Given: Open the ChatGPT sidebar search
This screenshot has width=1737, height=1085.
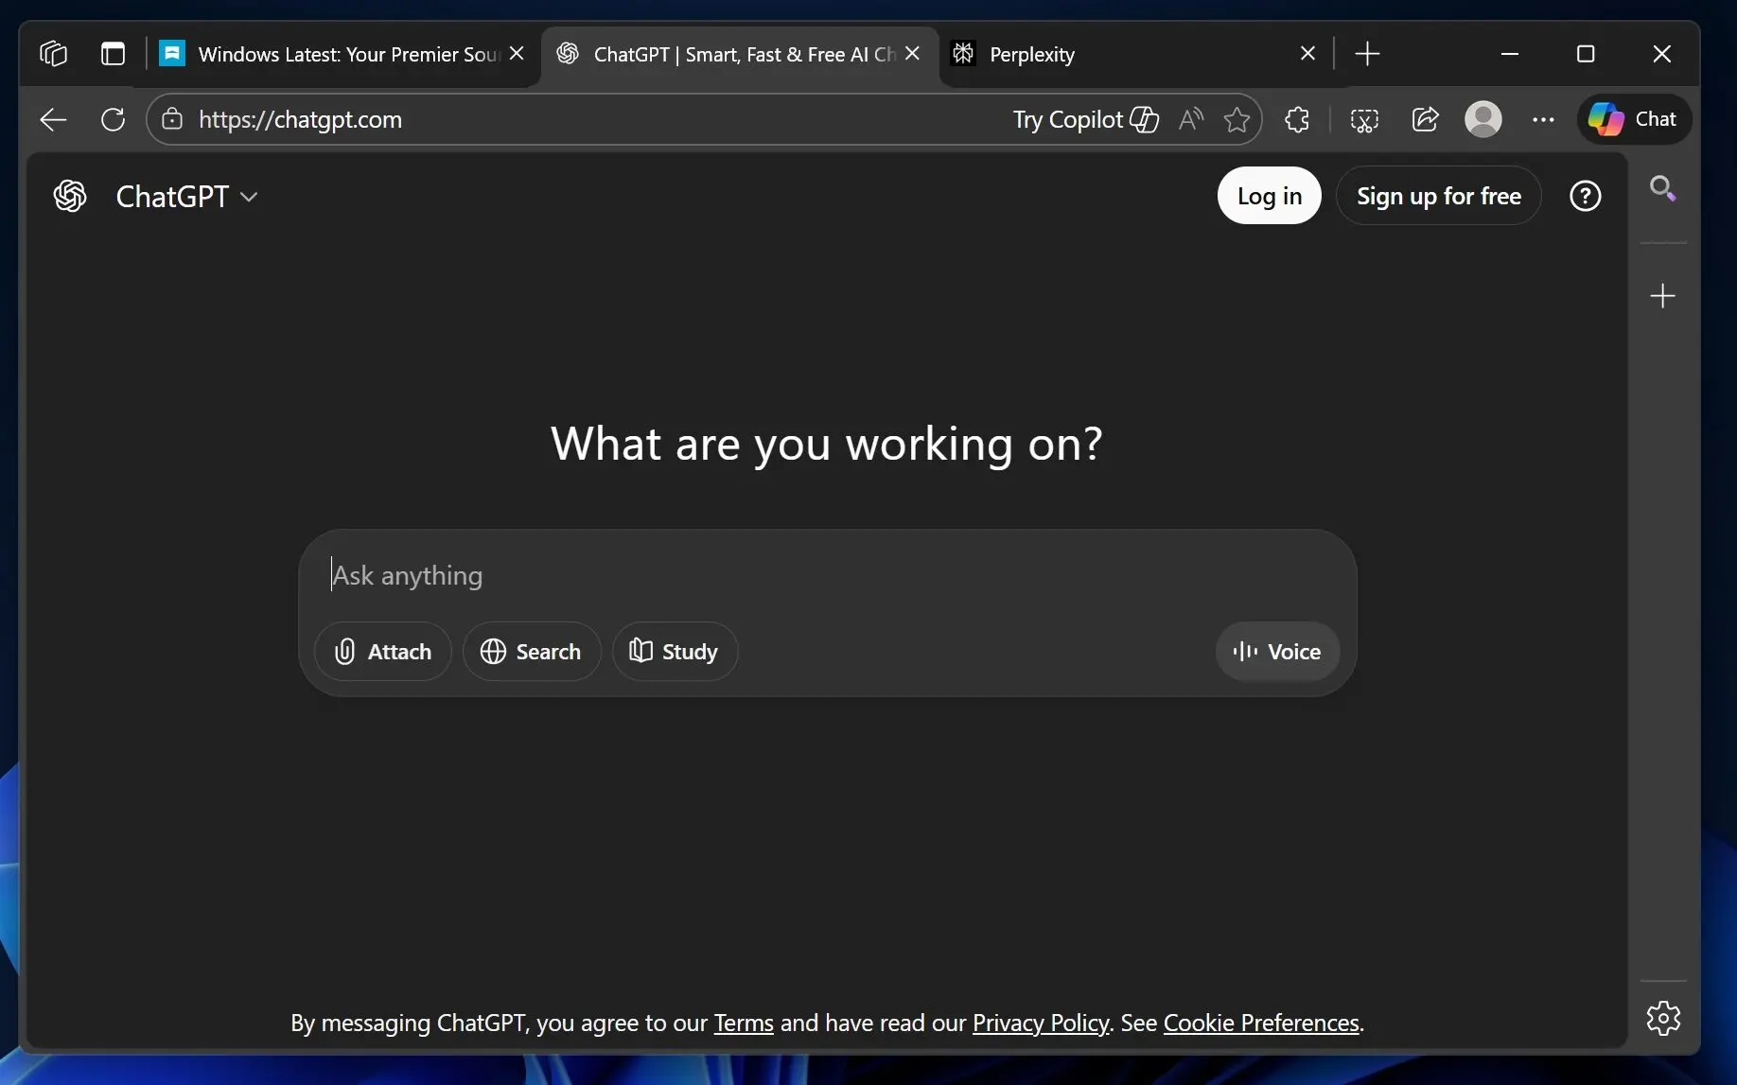Looking at the screenshot, I should (1664, 188).
